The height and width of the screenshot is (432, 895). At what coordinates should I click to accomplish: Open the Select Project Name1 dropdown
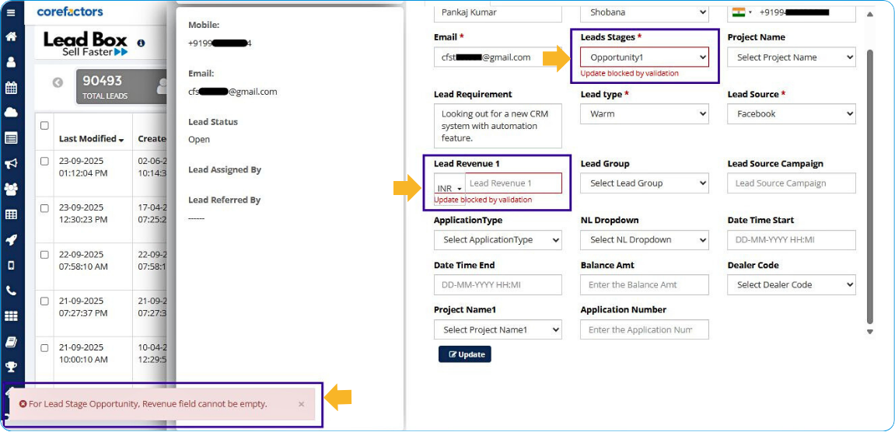point(498,330)
